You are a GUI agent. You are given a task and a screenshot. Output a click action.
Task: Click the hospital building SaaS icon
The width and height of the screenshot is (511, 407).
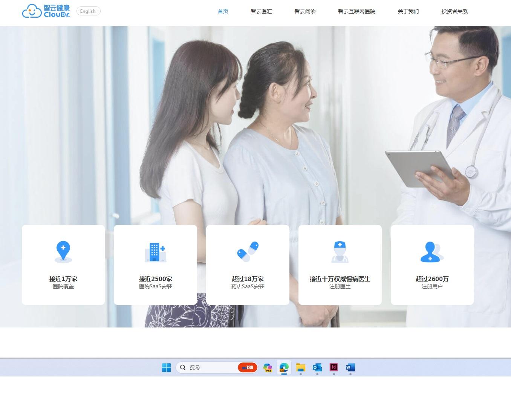tap(155, 252)
